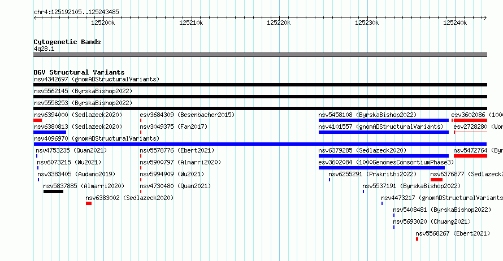Click the 125200k ruler label
The width and height of the screenshot is (503, 261).
pos(103,23)
